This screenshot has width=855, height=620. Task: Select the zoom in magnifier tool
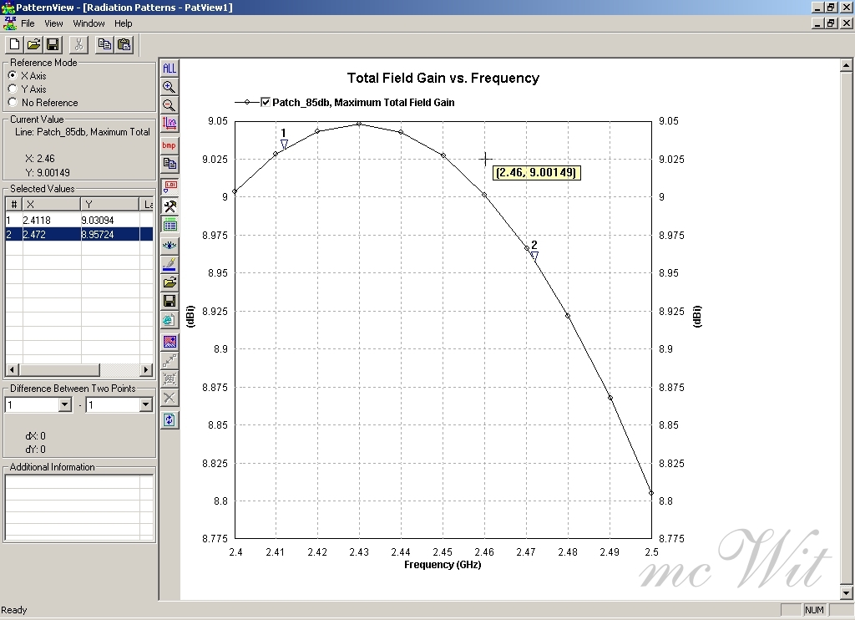click(x=169, y=87)
